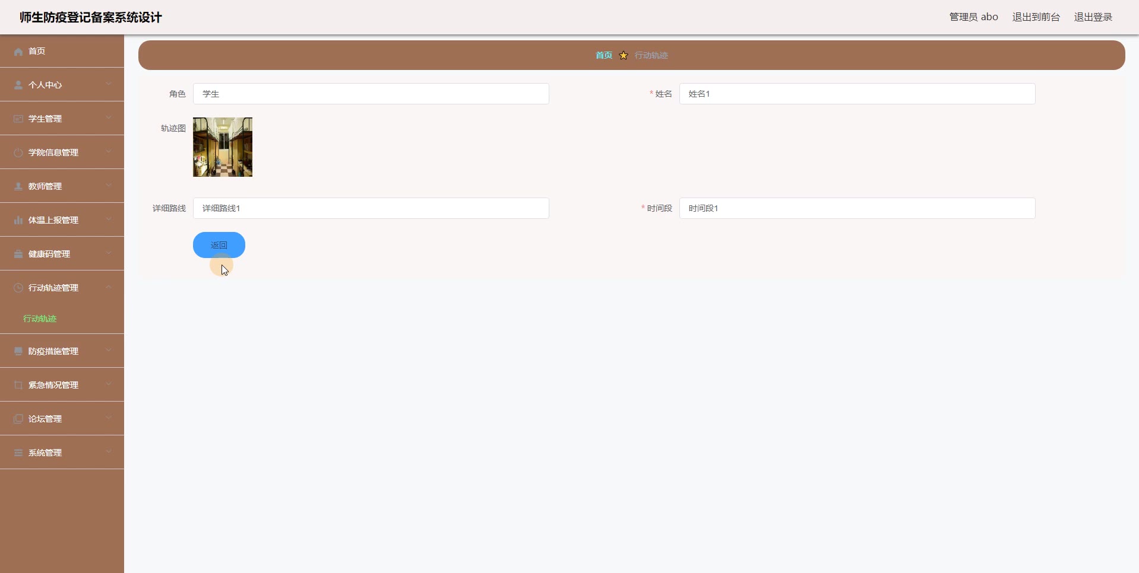Click the clock icon beside 行动轨迹管理
The height and width of the screenshot is (573, 1139).
18,288
